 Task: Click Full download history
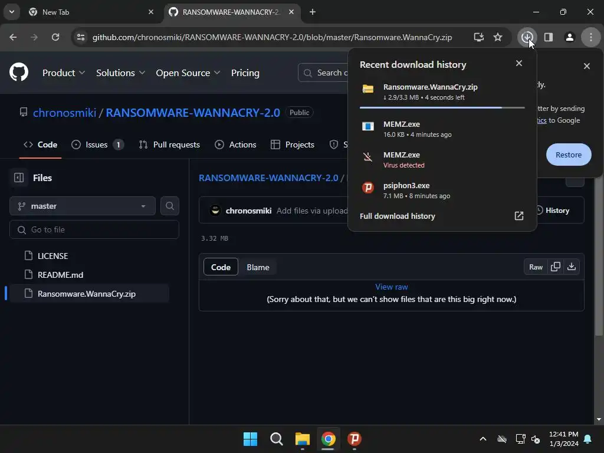click(x=397, y=216)
